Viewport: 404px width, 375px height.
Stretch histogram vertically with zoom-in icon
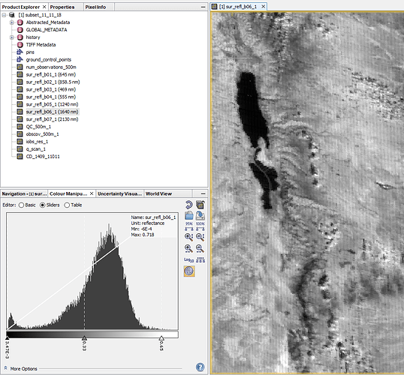pos(189,237)
